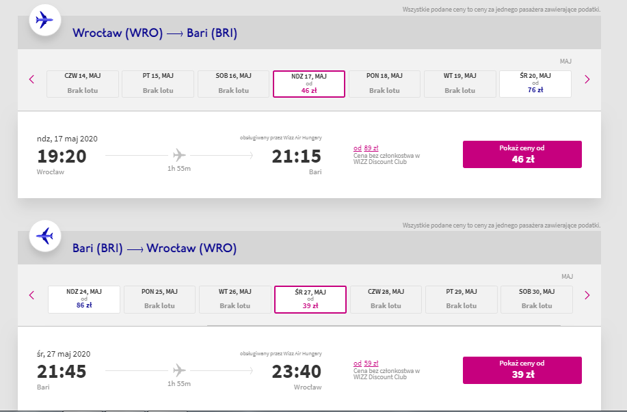627x412 pixels.
Task: Select the ŚR 20, MAJ date for 76 zł
Action: click(x=535, y=84)
